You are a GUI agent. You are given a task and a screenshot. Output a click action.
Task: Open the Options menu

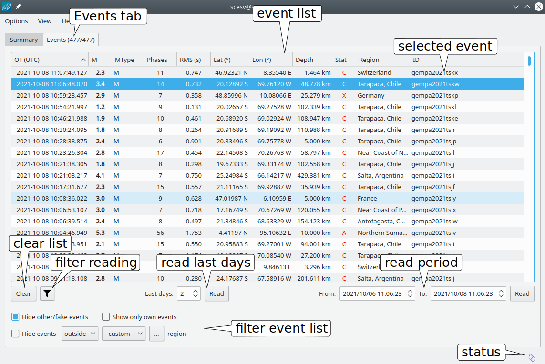pyautogui.click(x=16, y=21)
